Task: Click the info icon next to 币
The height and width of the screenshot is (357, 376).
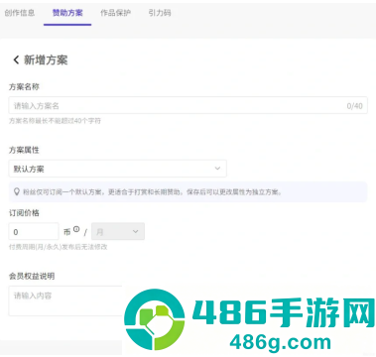Action: [76, 229]
